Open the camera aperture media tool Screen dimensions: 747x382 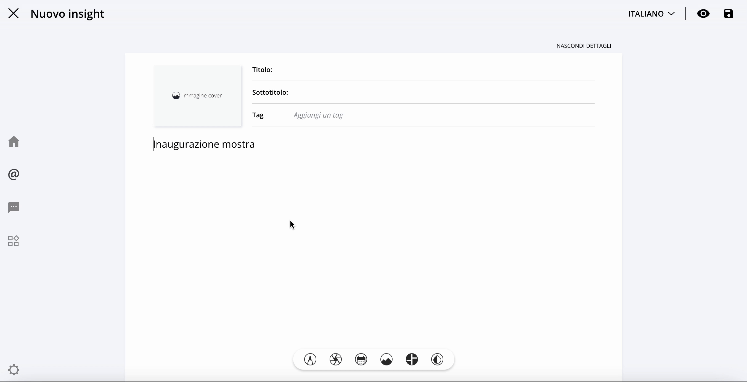tap(335, 359)
